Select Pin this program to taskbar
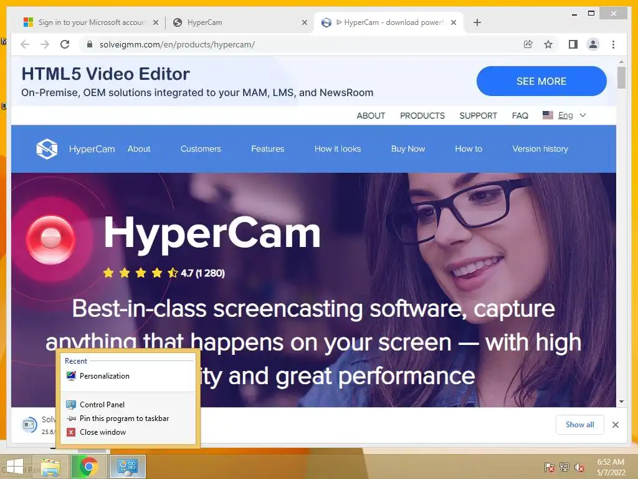638x479 pixels. (127, 419)
